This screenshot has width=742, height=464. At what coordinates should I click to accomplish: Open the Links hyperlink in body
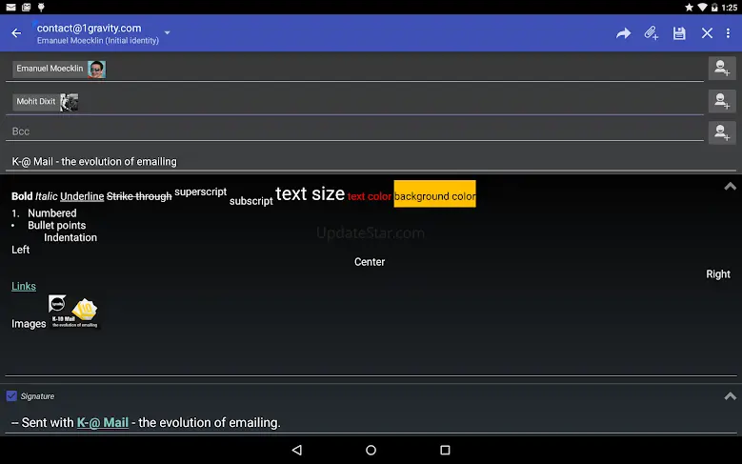coord(24,286)
